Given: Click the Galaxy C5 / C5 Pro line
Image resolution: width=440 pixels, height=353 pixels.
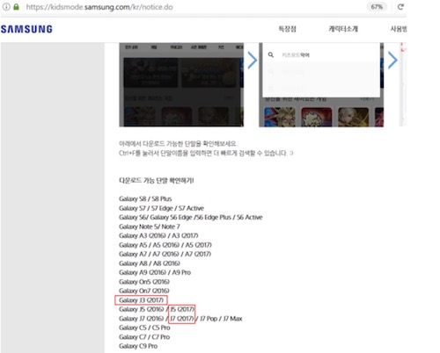Looking at the screenshot, I should (x=144, y=328).
